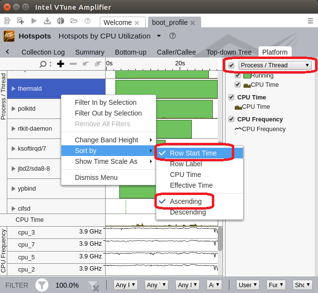Uncheck the Running legend checkbox

[238, 76]
